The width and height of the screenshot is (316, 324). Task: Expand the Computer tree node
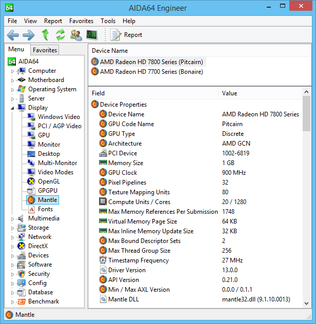coord(13,71)
